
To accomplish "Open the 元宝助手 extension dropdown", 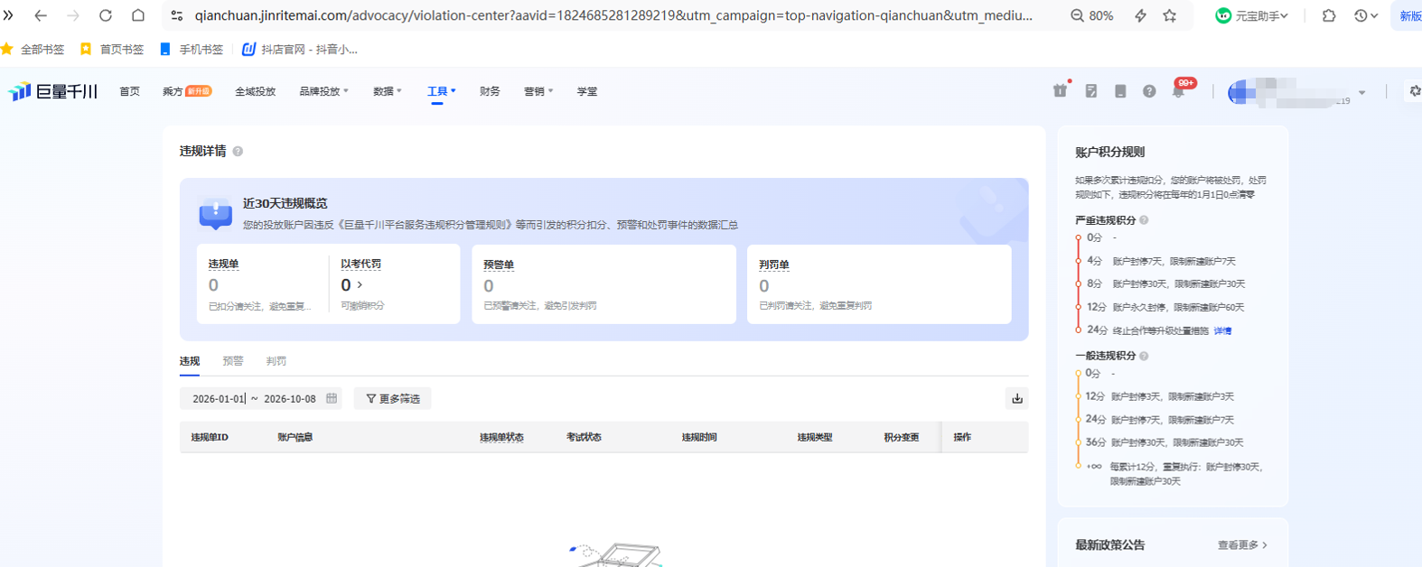I will [1252, 15].
